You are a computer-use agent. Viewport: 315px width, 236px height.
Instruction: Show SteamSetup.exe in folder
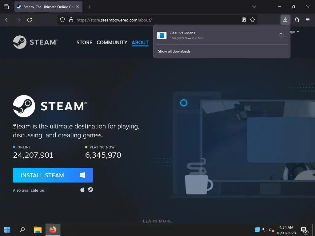click(x=282, y=35)
